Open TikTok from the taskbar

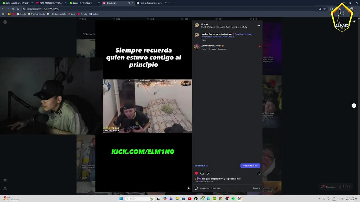tap(196, 199)
